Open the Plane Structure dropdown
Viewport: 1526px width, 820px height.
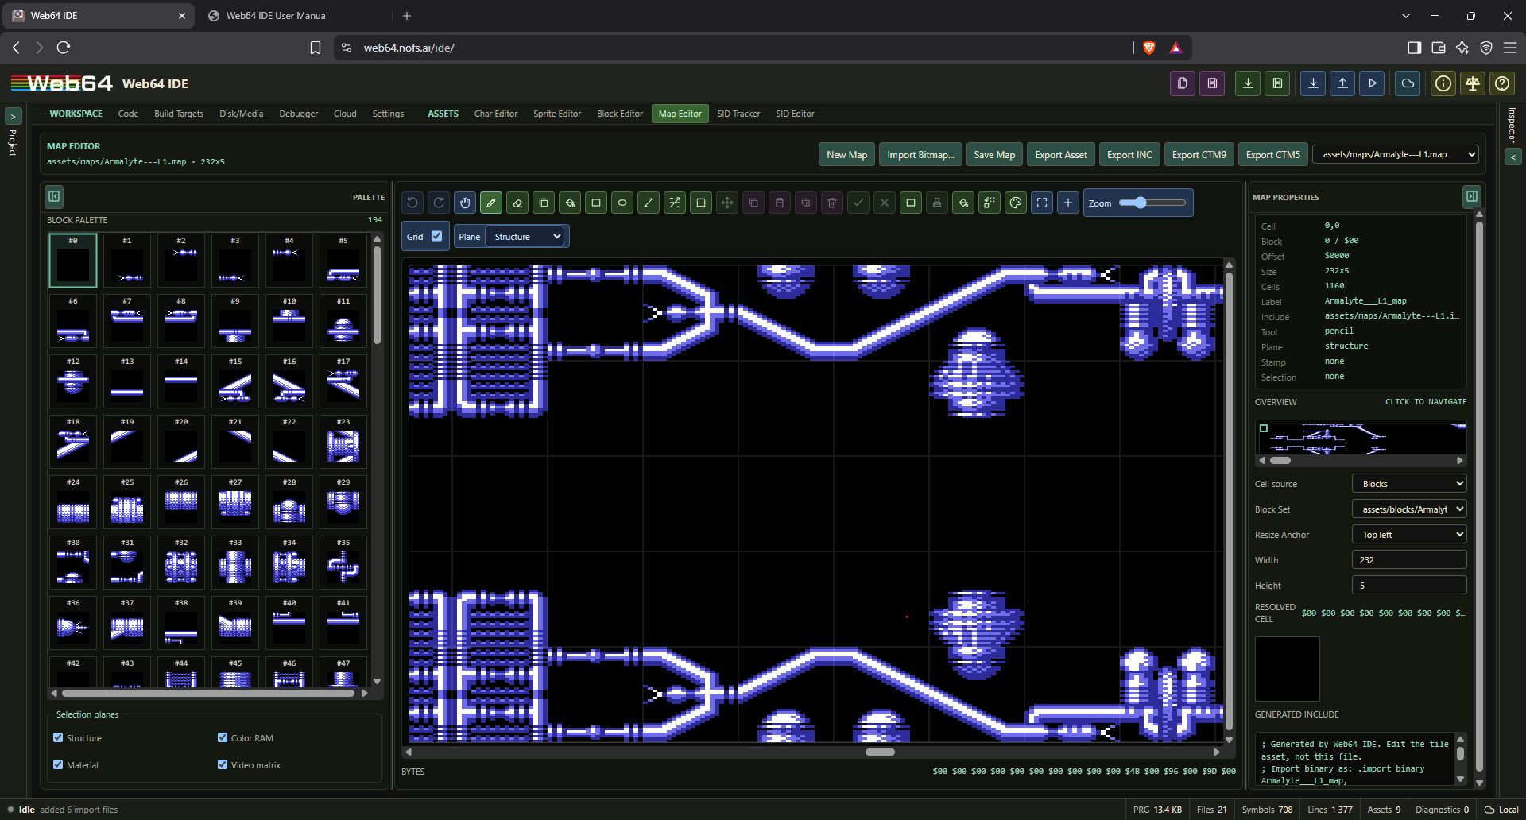pos(527,237)
